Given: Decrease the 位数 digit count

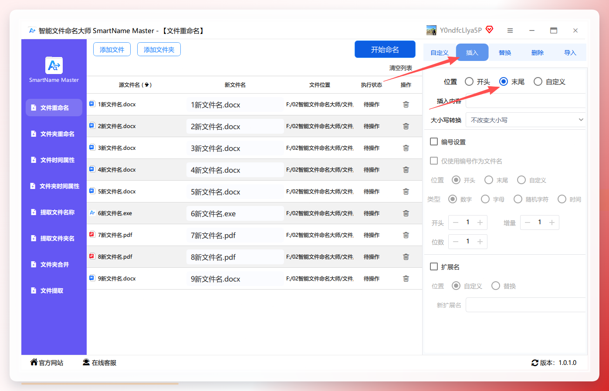Looking at the screenshot, I should [456, 242].
